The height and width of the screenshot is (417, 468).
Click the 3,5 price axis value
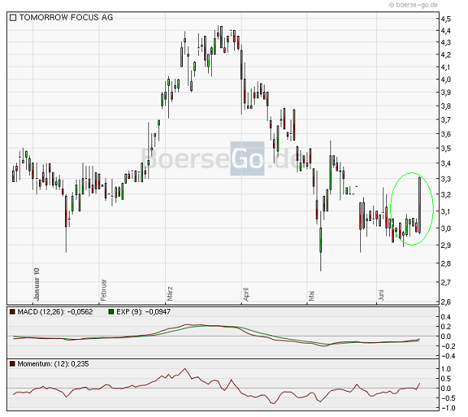click(x=446, y=148)
